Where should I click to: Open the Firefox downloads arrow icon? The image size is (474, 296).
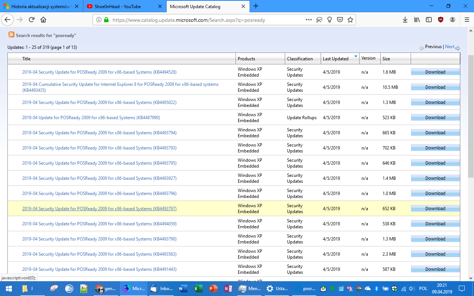[x=405, y=20]
